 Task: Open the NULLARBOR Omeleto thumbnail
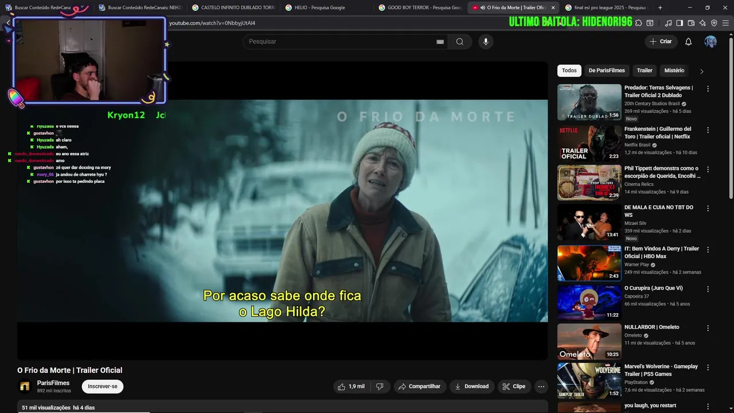(589, 342)
